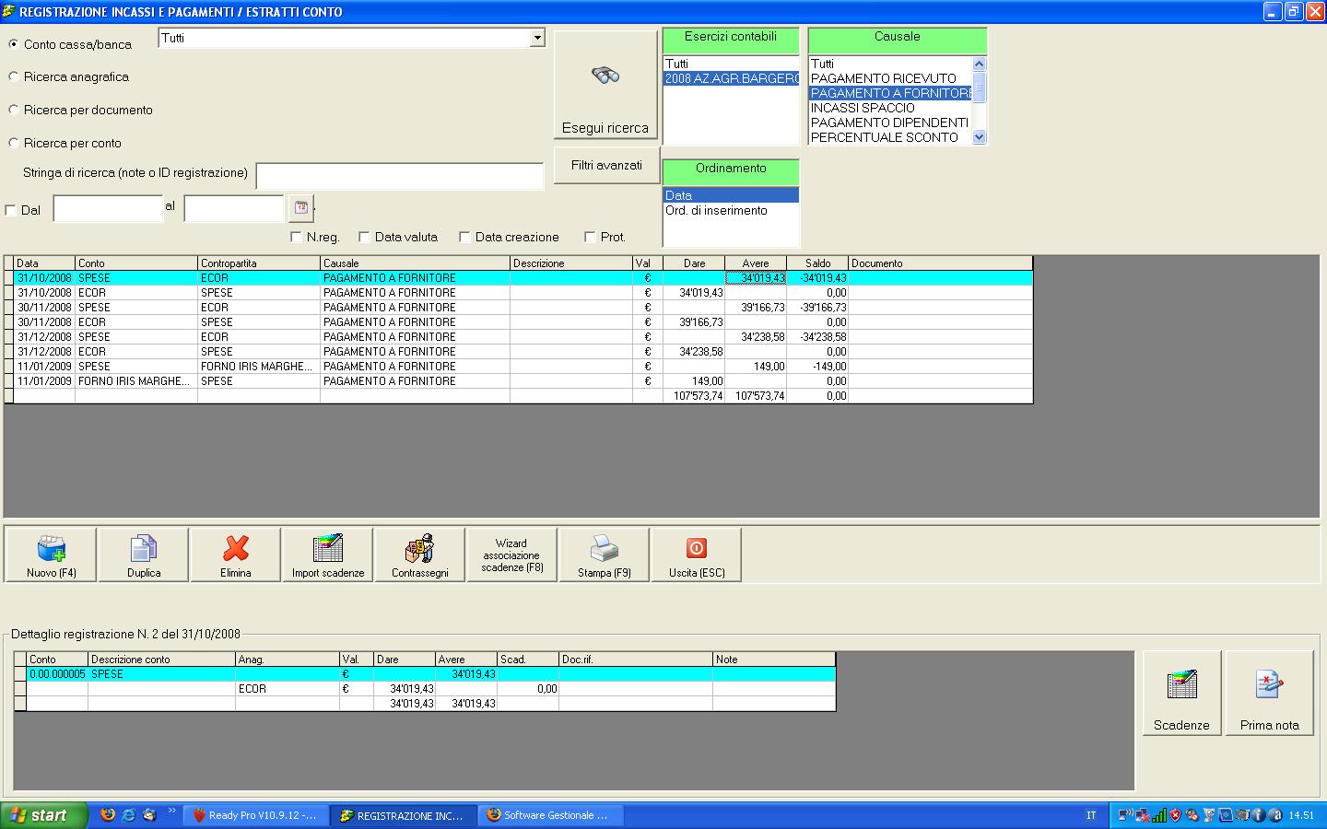This screenshot has width=1327, height=829.
Task: Click the Saldo column header
Action: (x=817, y=263)
